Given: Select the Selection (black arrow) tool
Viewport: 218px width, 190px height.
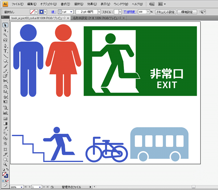Looking at the screenshot, I should pyautogui.click(x=5, y=25).
